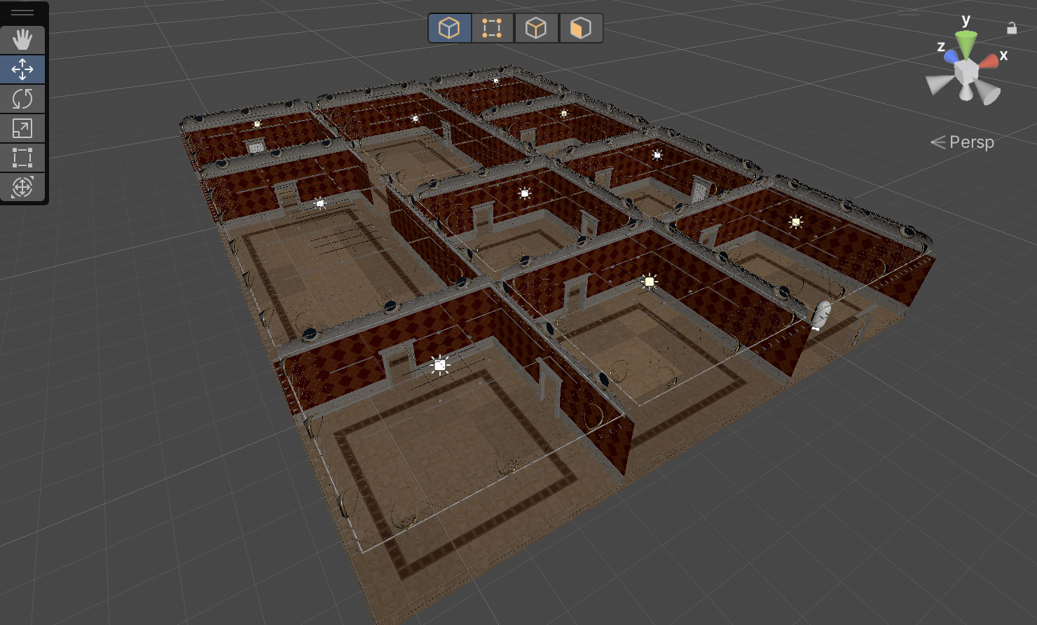Enable Edge selection mode
This screenshot has width=1037, height=625.
(536, 28)
